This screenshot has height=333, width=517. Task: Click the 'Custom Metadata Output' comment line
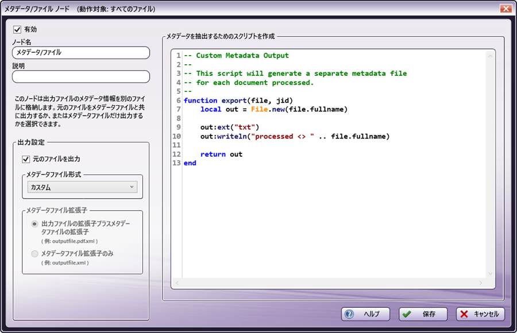point(236,55)
